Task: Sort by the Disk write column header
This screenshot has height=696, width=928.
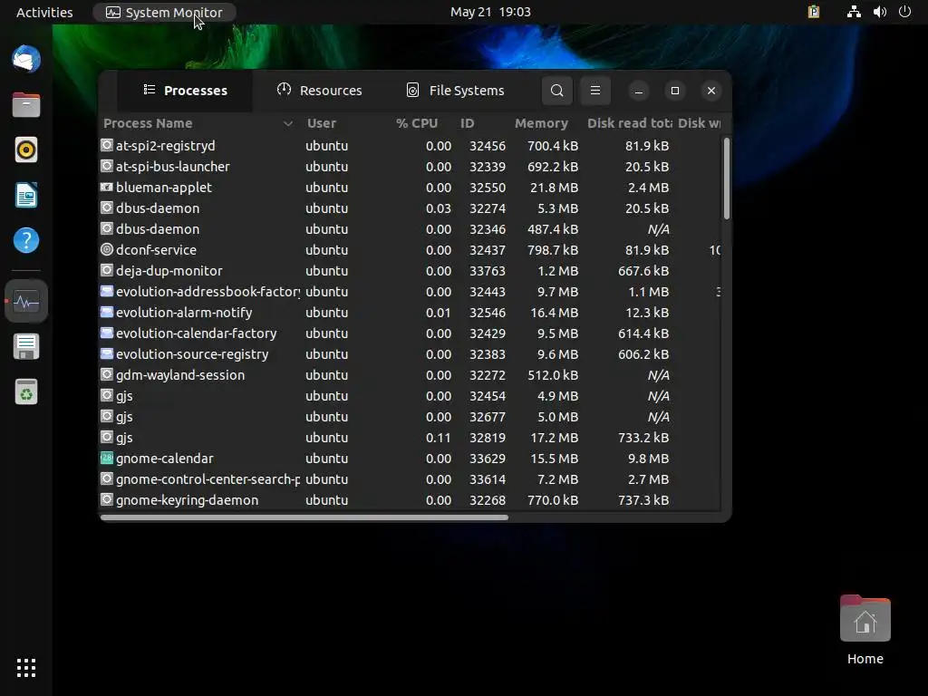Action: 699,123
